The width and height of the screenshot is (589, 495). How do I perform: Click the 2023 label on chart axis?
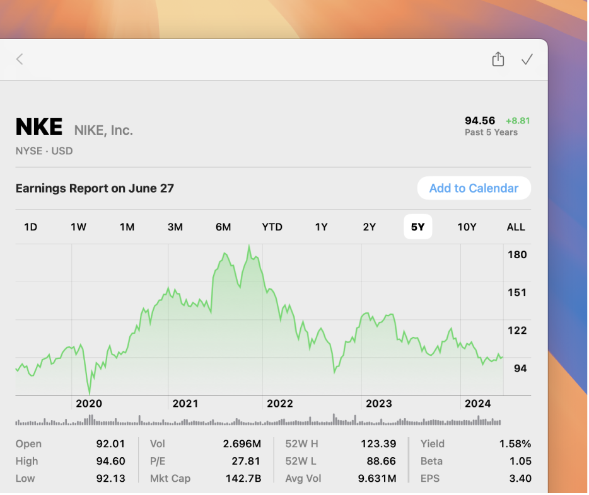pos(379,404)
